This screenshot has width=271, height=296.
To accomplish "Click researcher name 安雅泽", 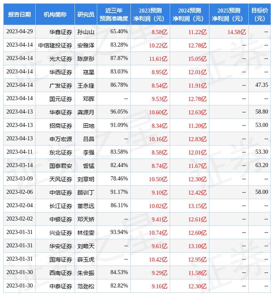I will [86, 45].
